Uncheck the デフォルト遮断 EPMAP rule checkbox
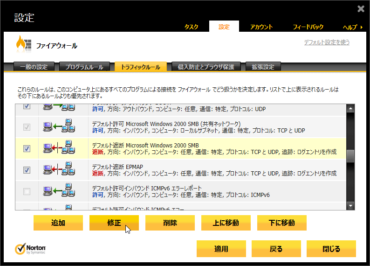 [27, 170]
